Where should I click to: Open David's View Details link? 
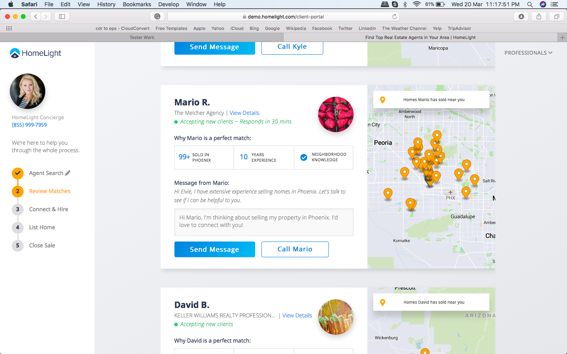[297, 315]
